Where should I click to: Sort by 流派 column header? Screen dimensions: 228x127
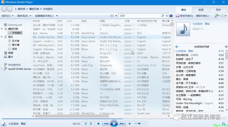click(89, 21)
